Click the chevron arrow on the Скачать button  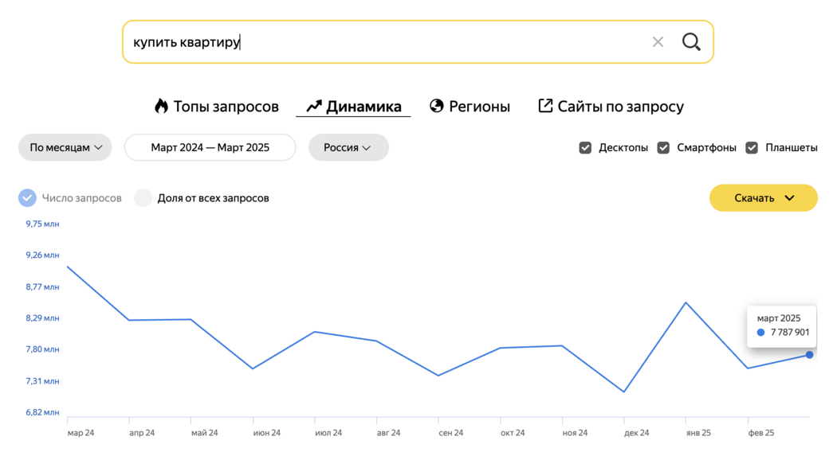789,197
